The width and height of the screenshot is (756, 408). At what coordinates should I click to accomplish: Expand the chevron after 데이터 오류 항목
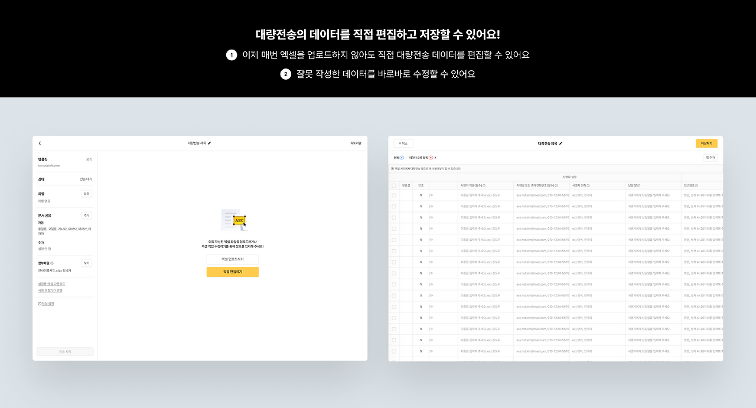click(x=436, y=158)
